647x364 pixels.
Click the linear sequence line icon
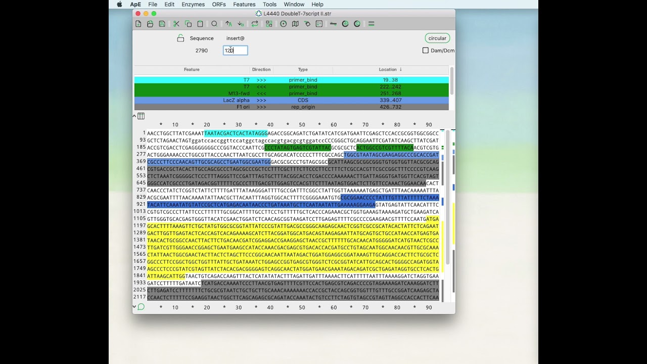pyautogui.click(x=333, y=24)
